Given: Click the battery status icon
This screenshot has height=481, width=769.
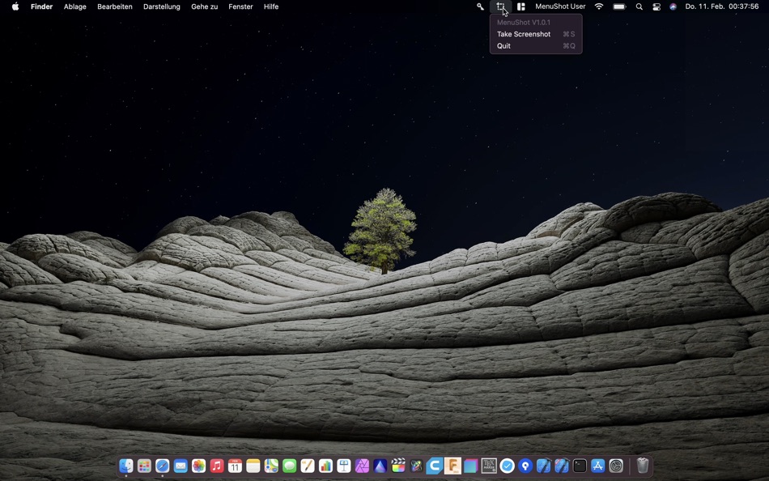Looking at the screenshot, I should coord(619,6).
